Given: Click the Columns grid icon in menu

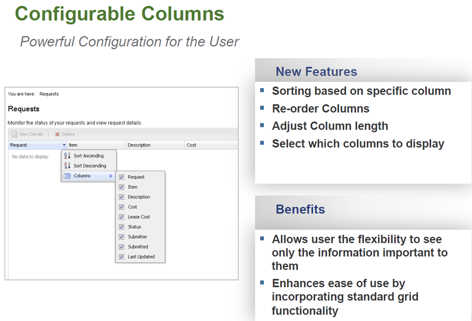Looking at the screenshot, I should tap(67, 176).
